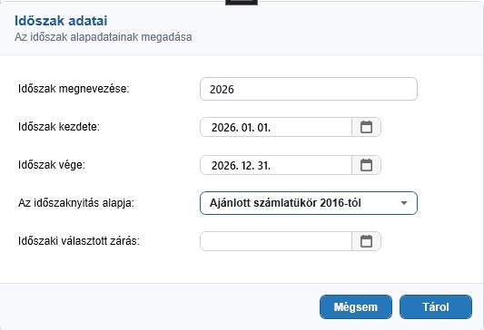Expand the dropdown arrow of időszaknyitás alapja
The height and width of the screenshot is (330, 484).
(x=404, y=203)
